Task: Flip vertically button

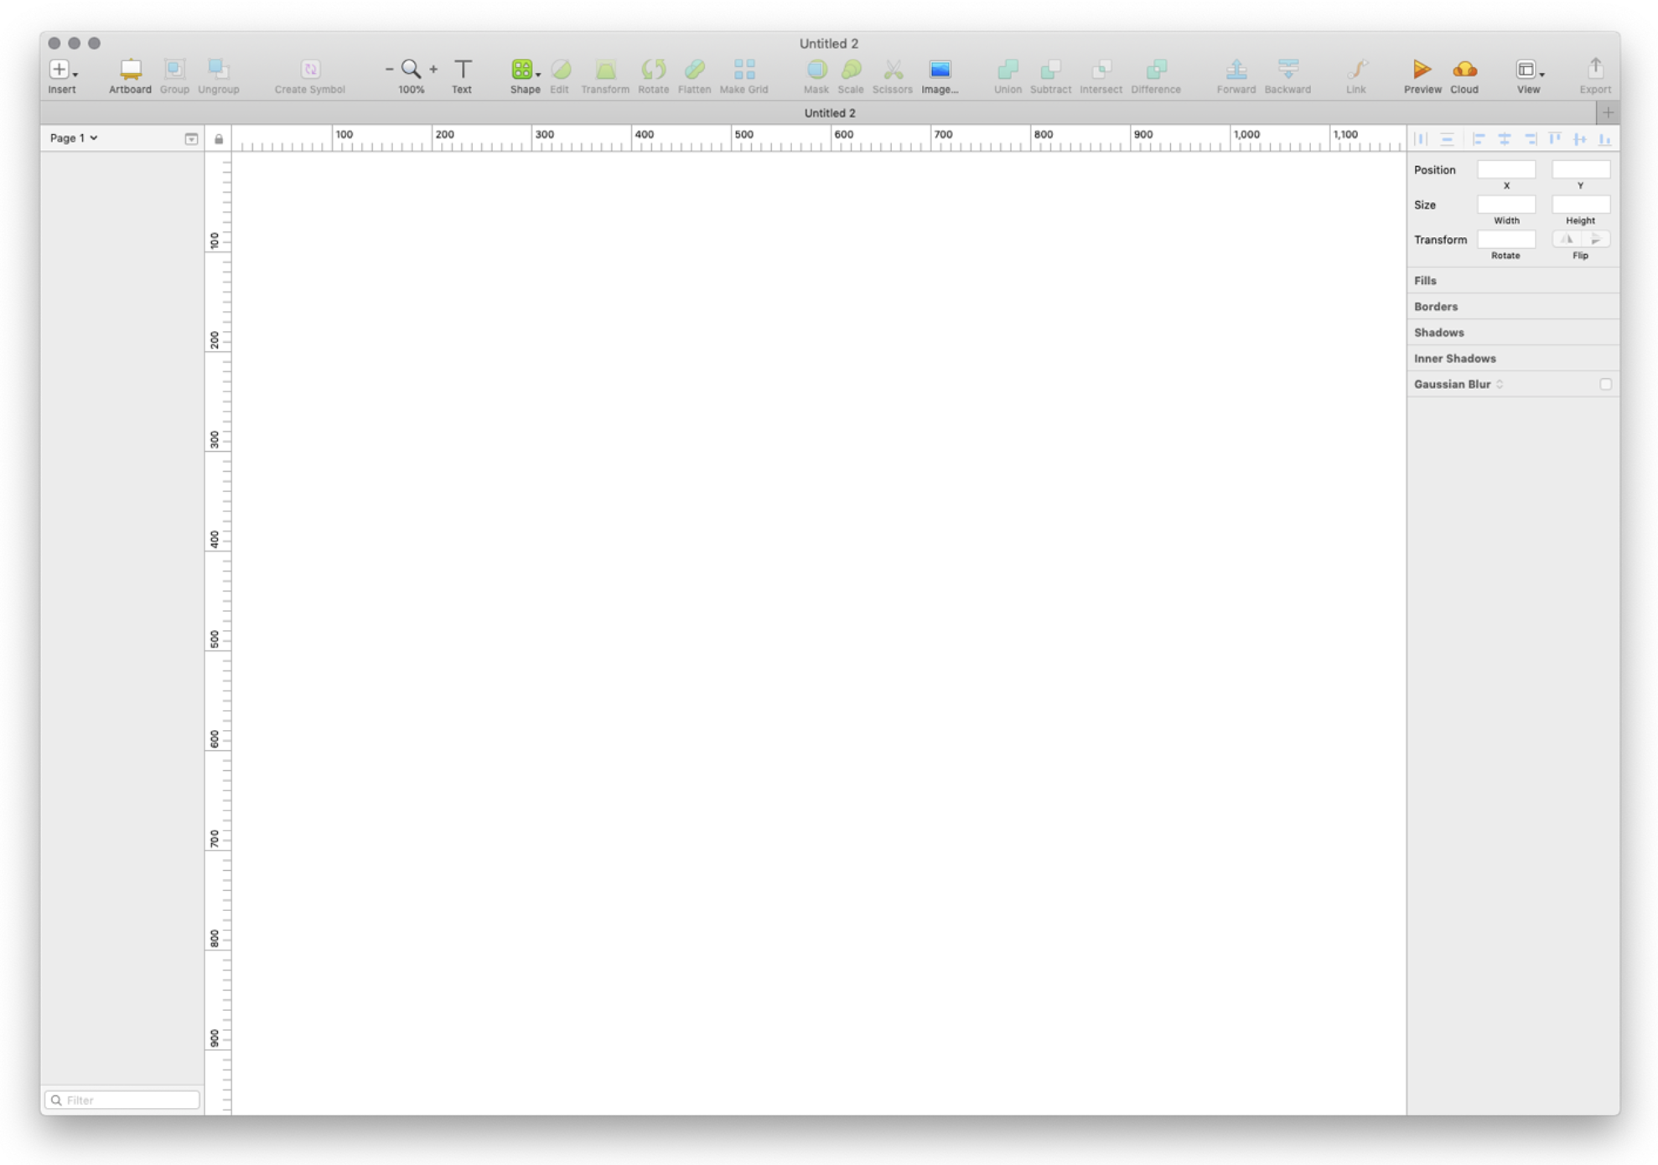Action: pyautogui.click(x=1596, y=239)
